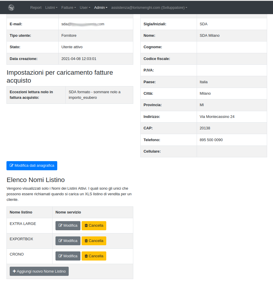
Task: Click the LM logo icon in navbar
Action: pyautogui.click(x=11, y=8)
